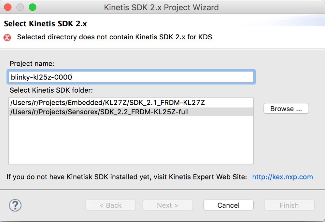The height and width of the screenshot is (222, 325).
Task: Click the red error icon
Action: [7, 37]
